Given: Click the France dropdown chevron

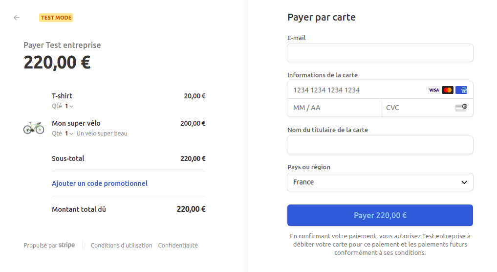Looking at the screenshot, I should pos(464,182).
